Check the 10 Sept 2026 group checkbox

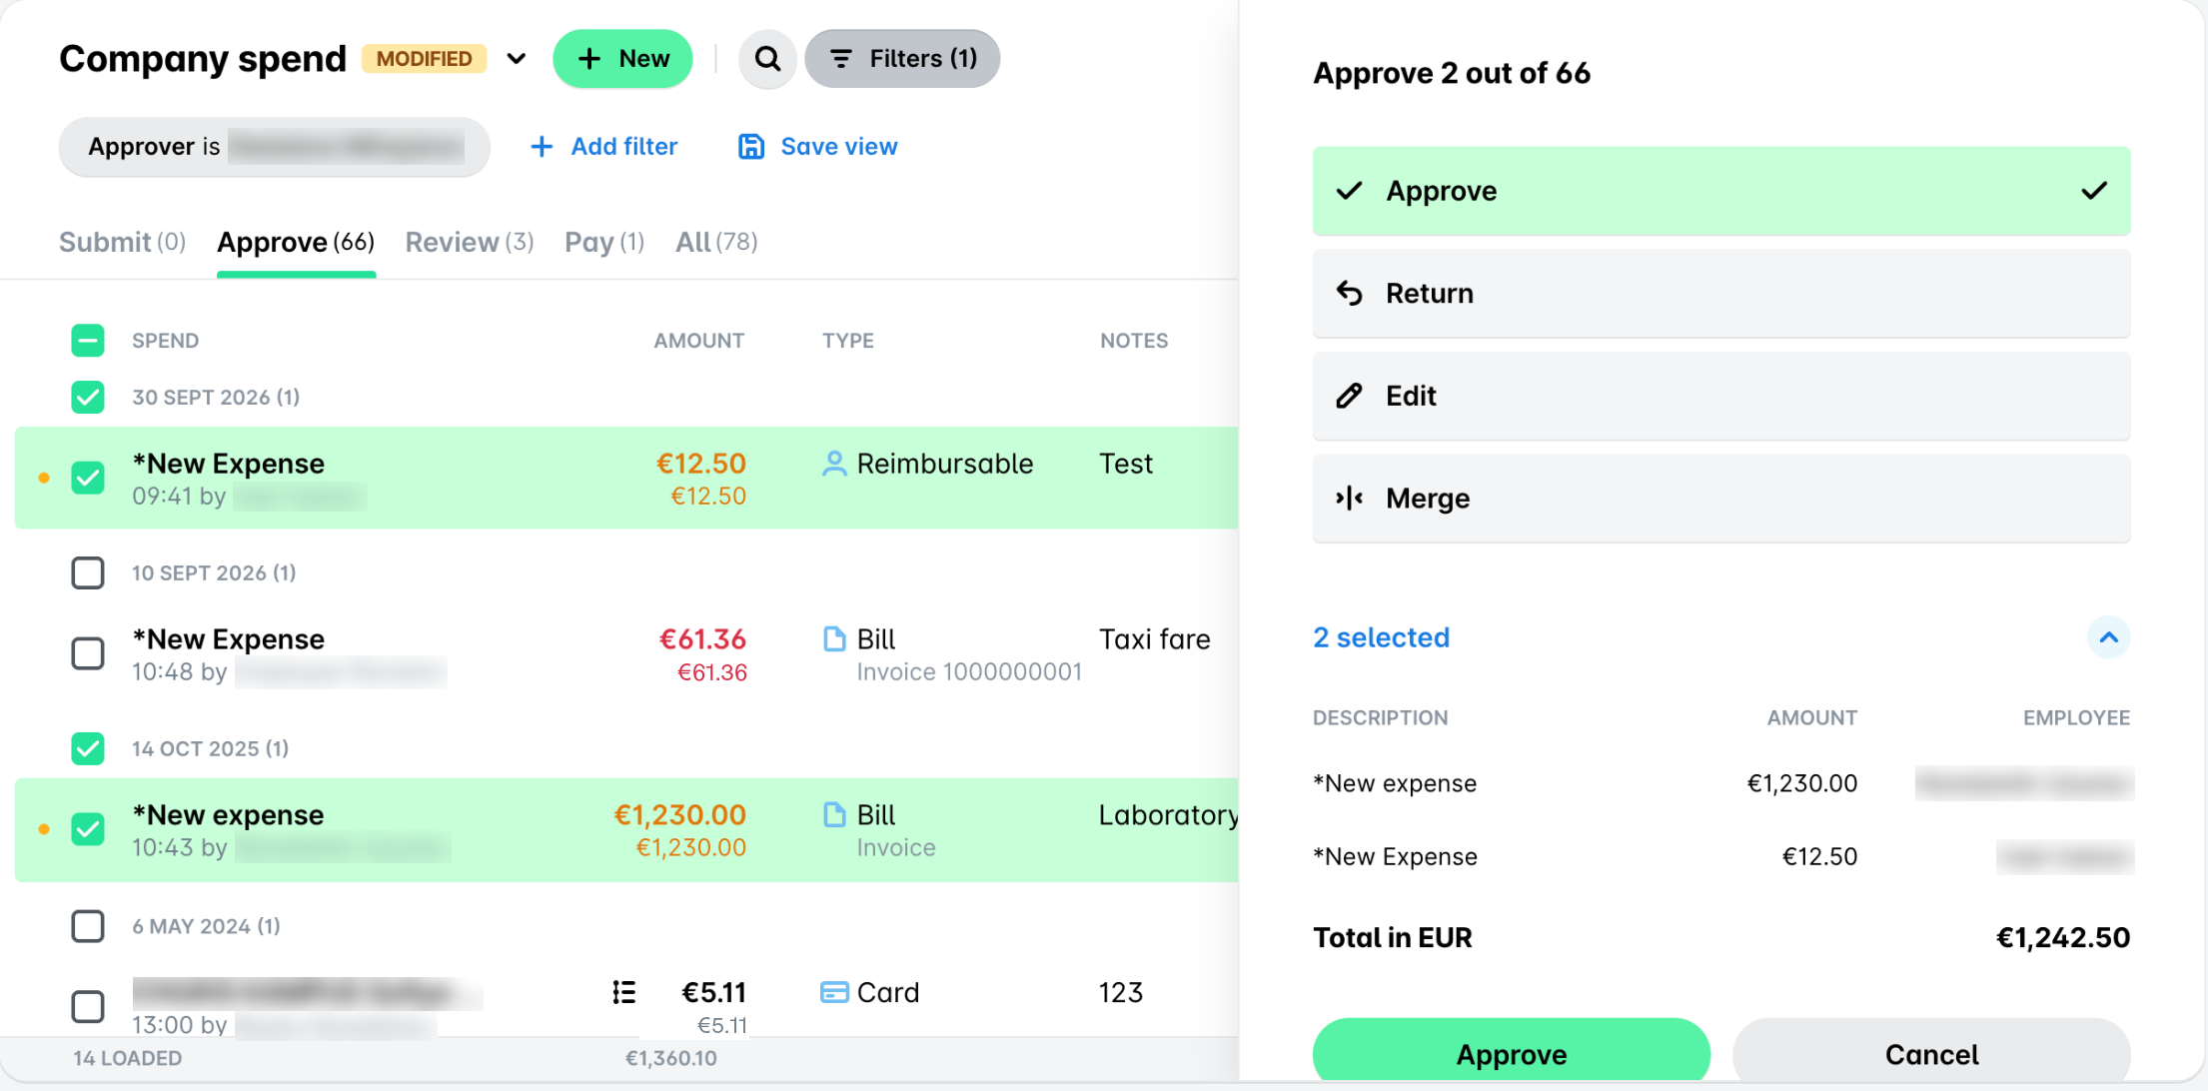[88, 572]
